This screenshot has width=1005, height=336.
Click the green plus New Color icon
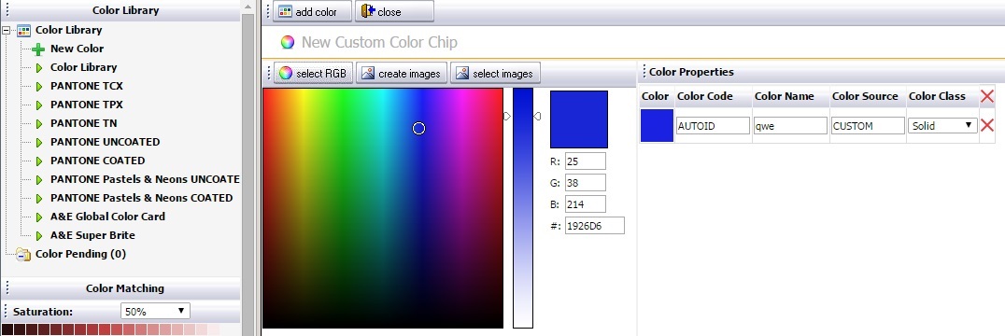coord(38,49)
